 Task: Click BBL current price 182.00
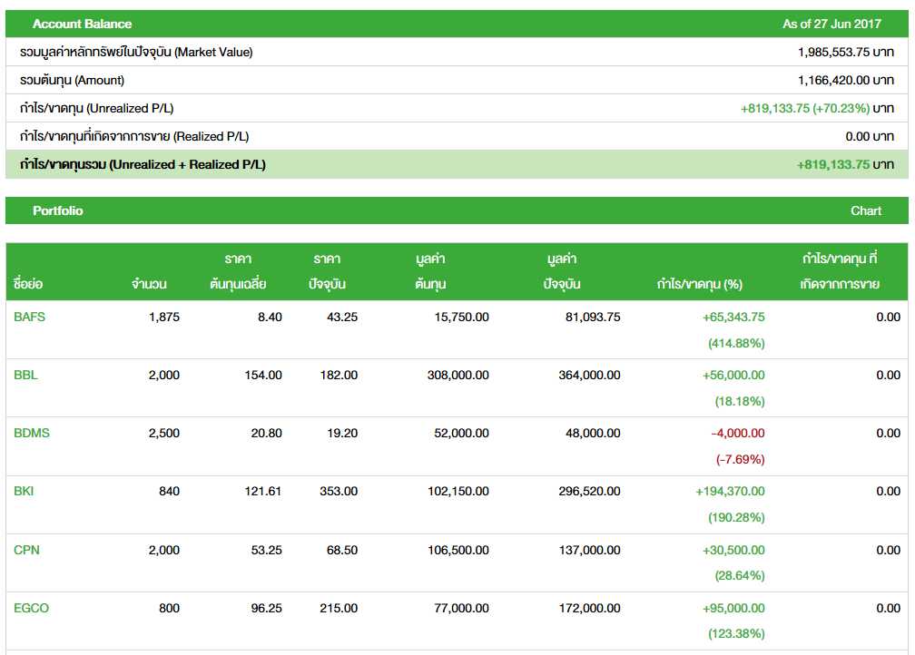coord(339,375)
